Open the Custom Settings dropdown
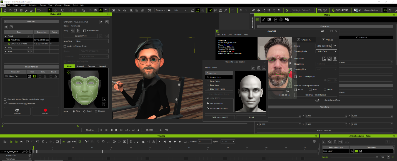Screen dimensions: 397x161 (372, 10)
